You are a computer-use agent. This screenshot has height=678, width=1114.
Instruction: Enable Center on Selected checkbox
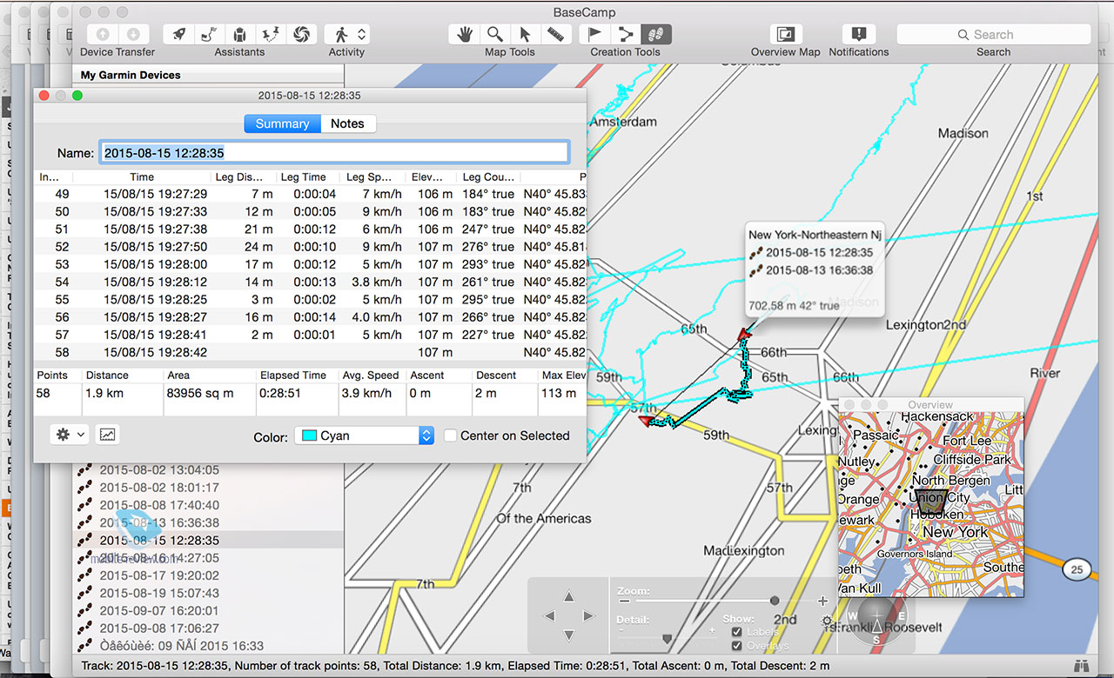(450, 435)
